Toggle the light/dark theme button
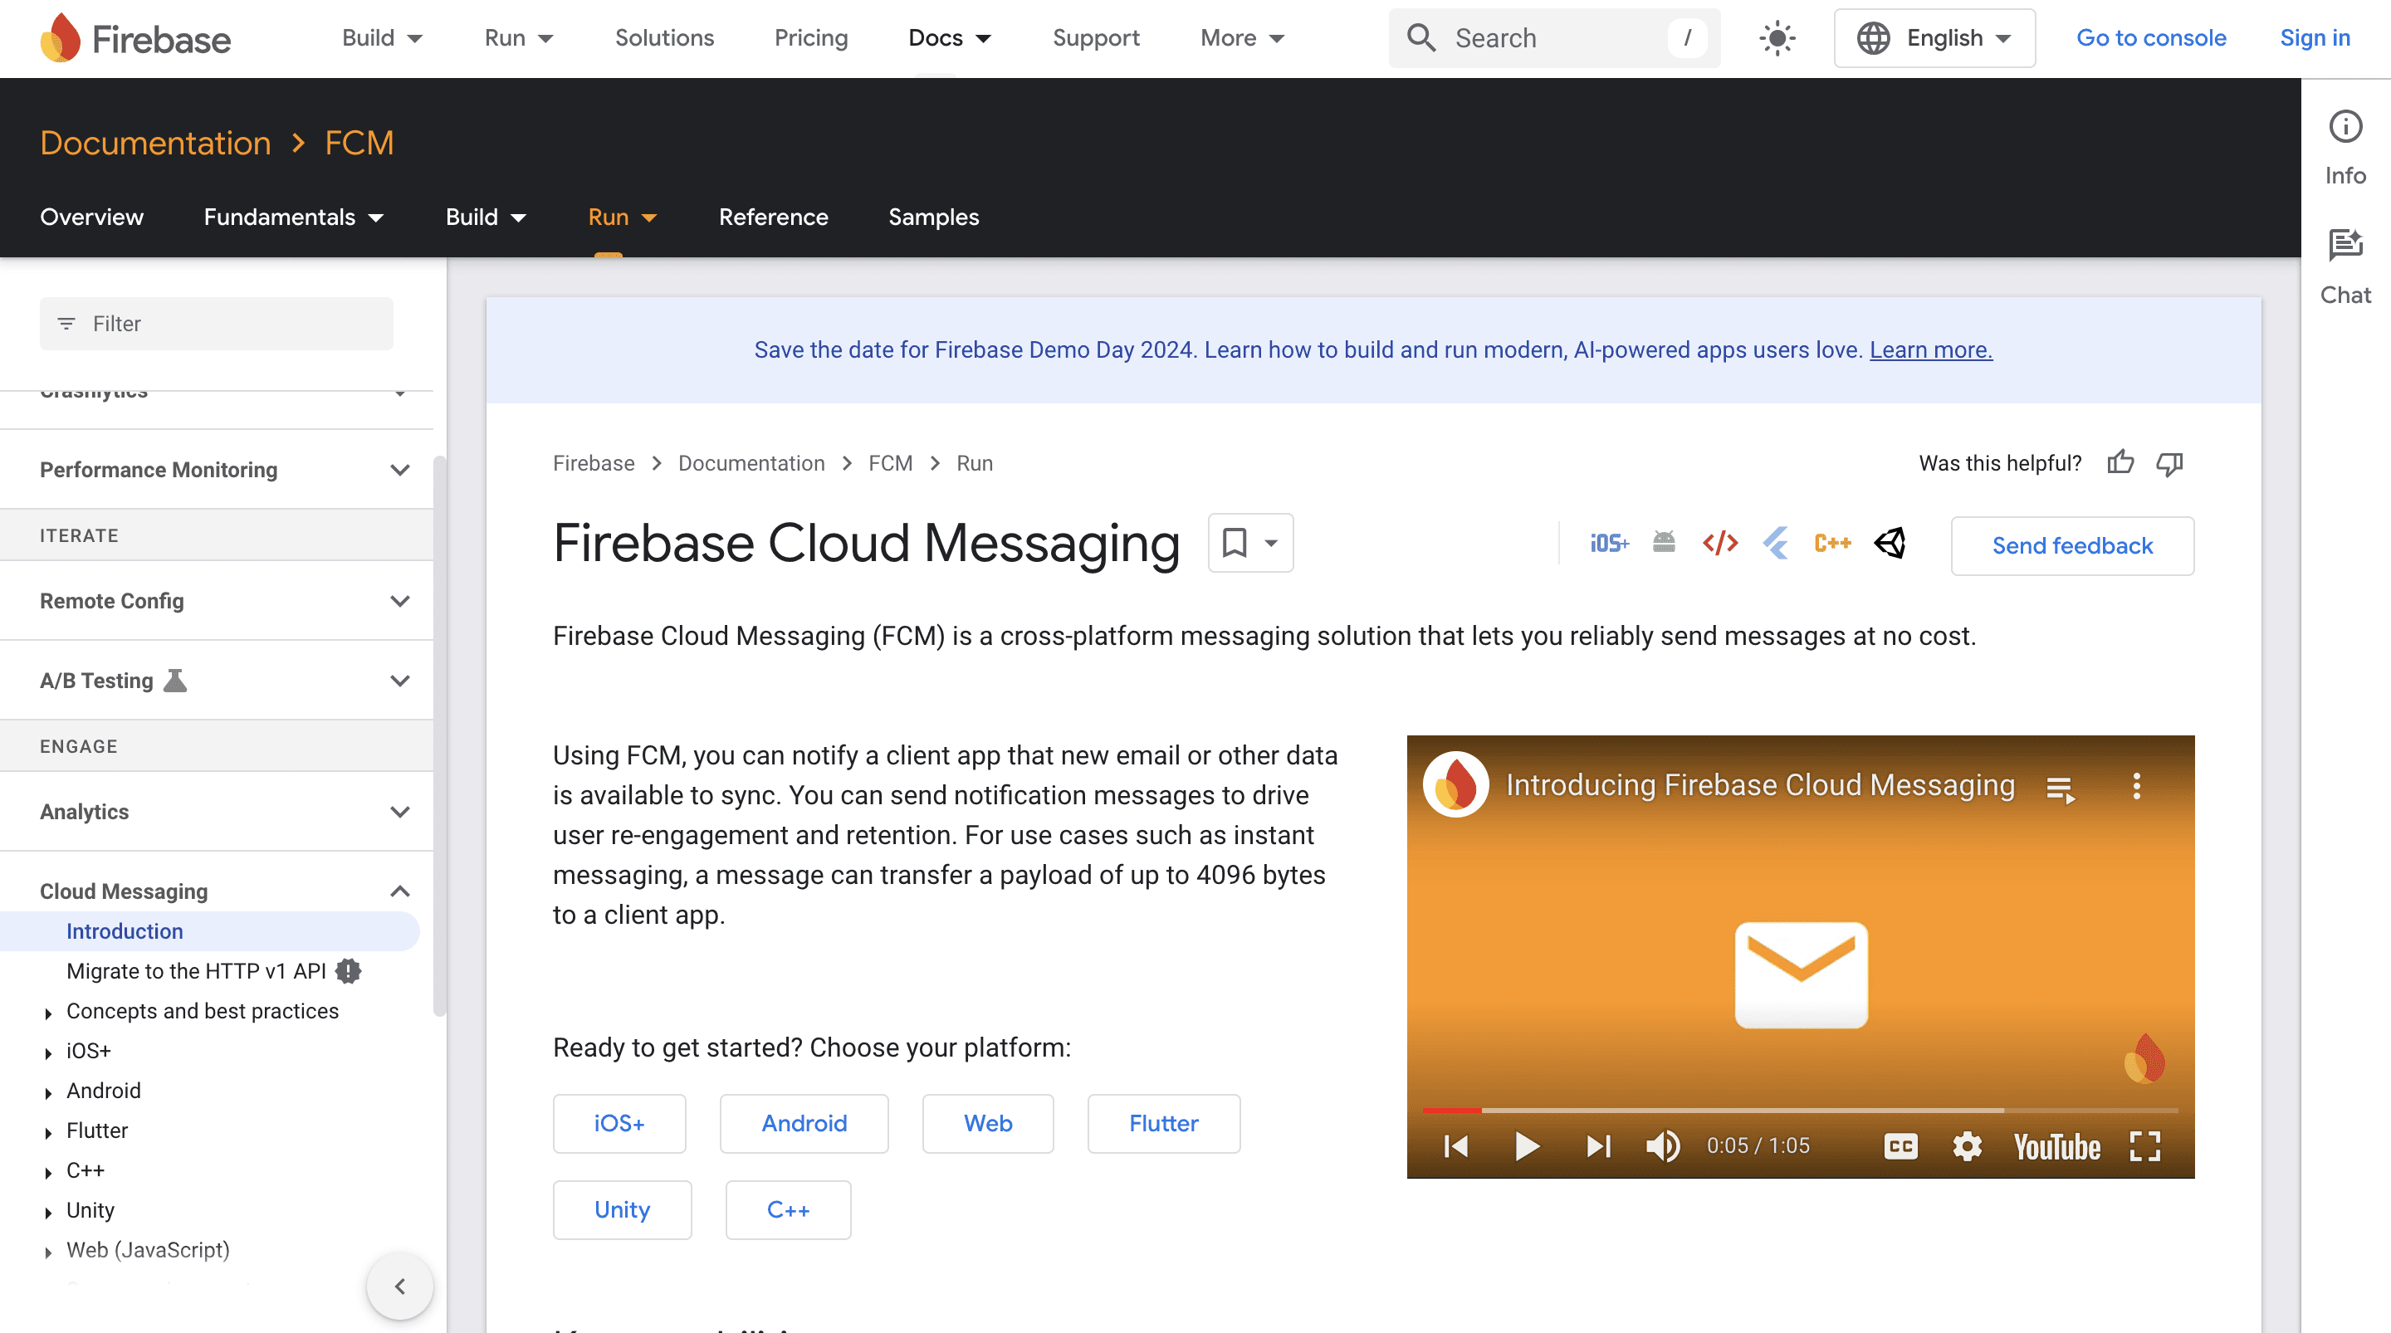The height and width of the screenshot is (1333, 2391). [x=1777, y=38]
